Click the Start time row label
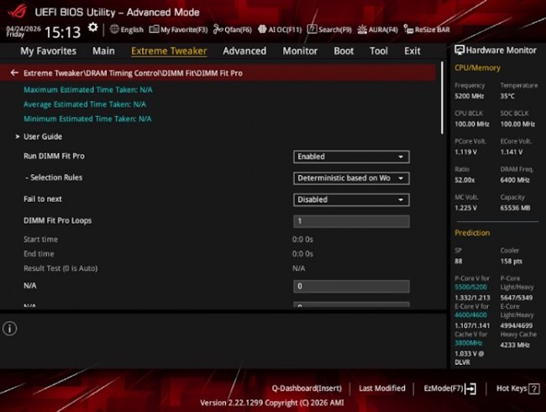Screen dimensions: 546x412 pyautogui.click(x=40, y=240)
